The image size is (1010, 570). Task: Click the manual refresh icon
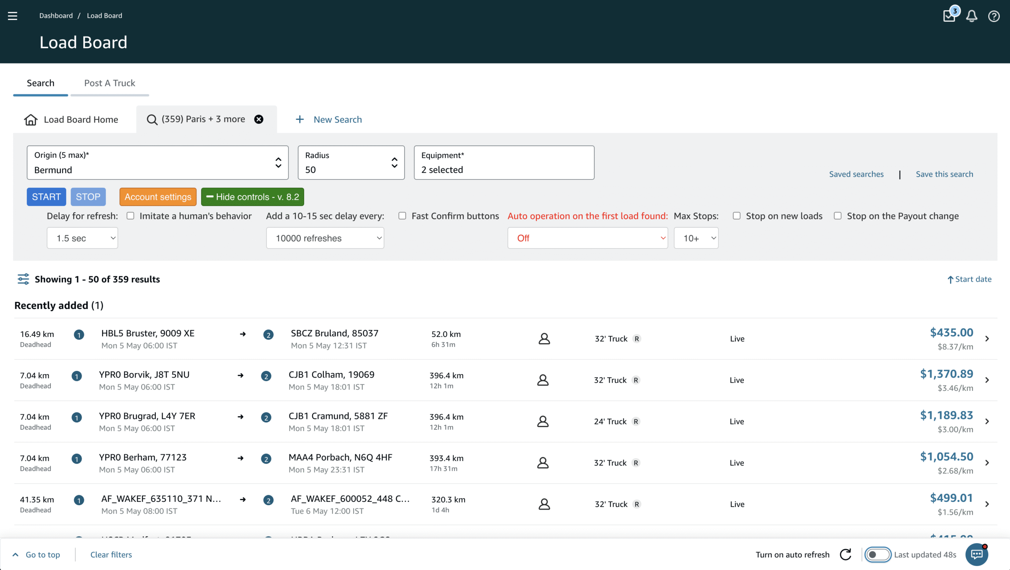(x=845, y=554)
